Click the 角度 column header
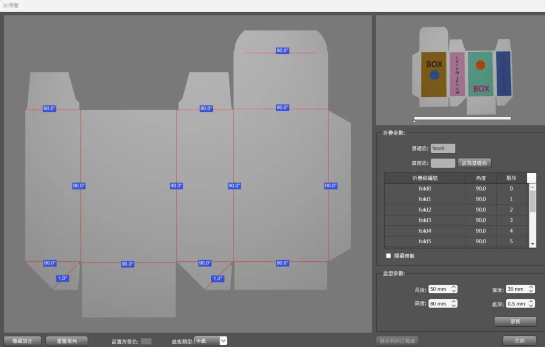The width and height of the screenshot is (545, 347). click(x=481, y=178)
